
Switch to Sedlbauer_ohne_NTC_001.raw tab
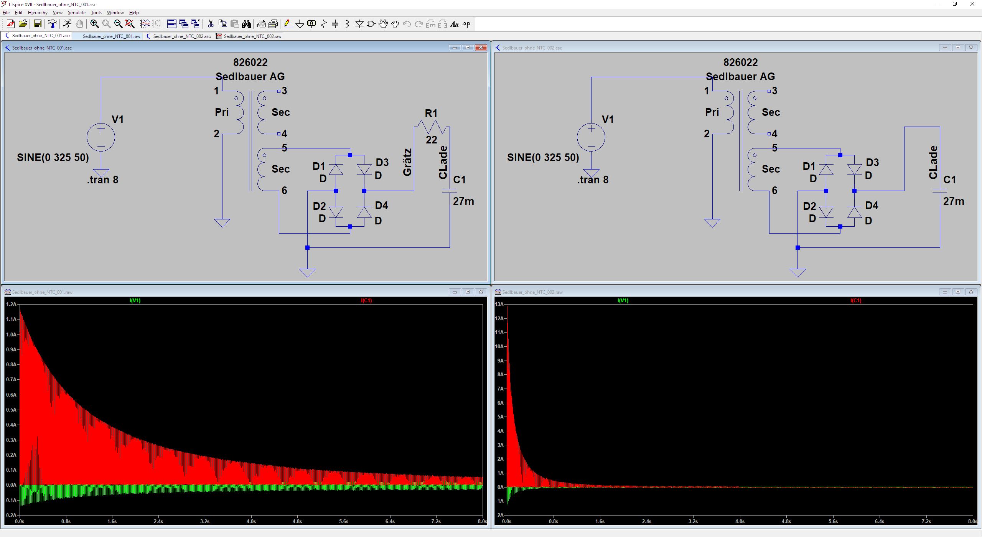point(107,36)
